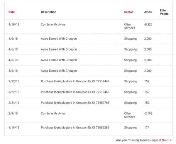Click the Are you missing Avios text
The width and height of the screenshot is (176, 144).
(132, 140)
